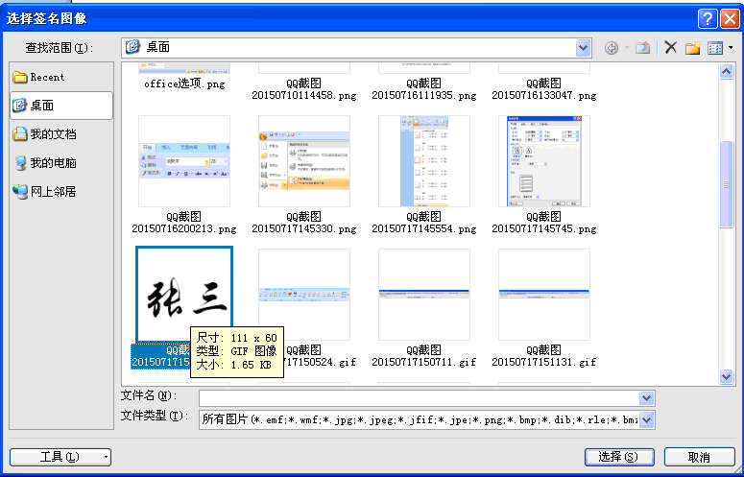Image resolution: width=744 pixels, height=477 pixels.
Task: Click the Back navigation arrow icon
Action: coord(612,47)
